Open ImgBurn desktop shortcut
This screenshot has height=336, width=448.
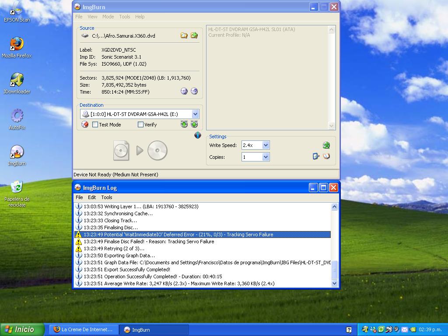tap(17, 155)
